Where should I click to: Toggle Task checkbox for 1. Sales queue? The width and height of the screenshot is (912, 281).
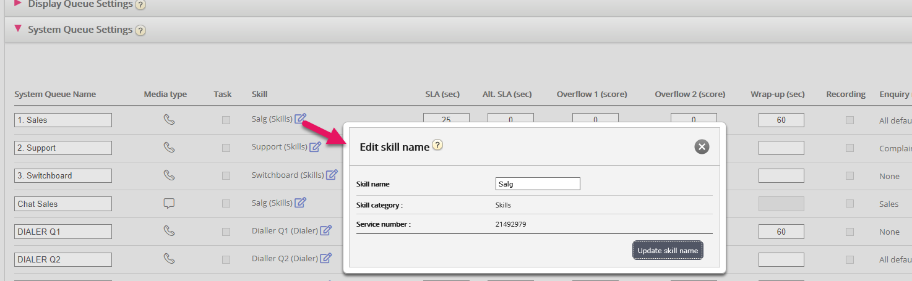(x=226, y=120)
